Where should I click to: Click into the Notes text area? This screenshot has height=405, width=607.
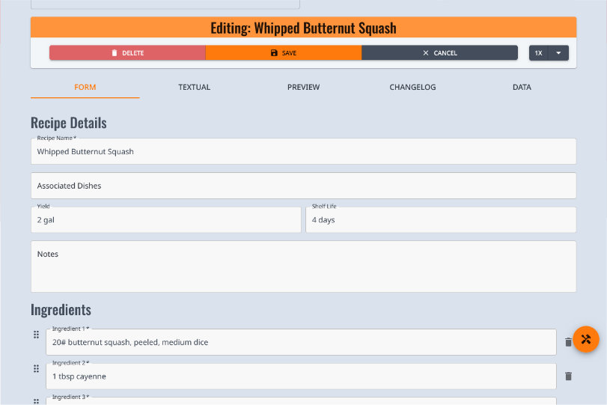pyautogui.click(x=303, y=267)
